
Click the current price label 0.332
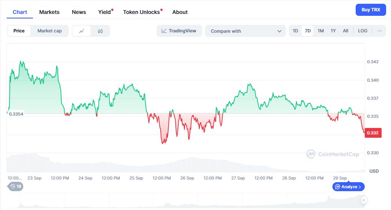pyautogui.click(x=373, y=133)
